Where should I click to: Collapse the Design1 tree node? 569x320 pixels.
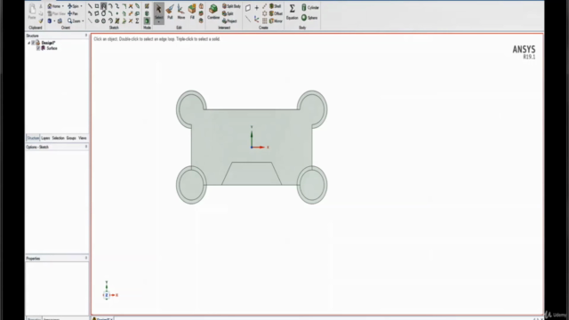[29, 43]
